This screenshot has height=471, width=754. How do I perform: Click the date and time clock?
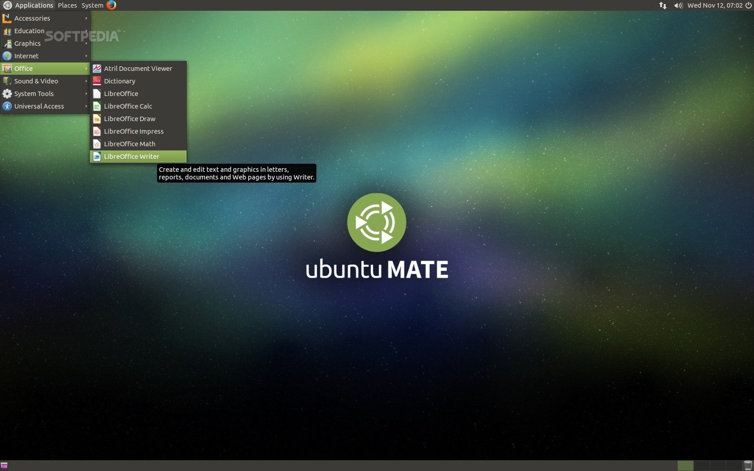pyautogui.click(x=715, y=5)
